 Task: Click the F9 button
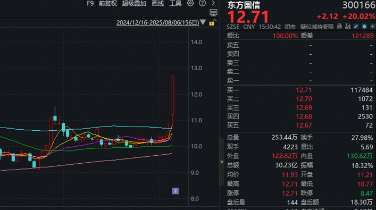(90, 3)
